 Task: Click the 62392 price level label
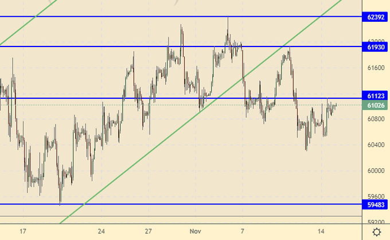click(x=376, y=17)
